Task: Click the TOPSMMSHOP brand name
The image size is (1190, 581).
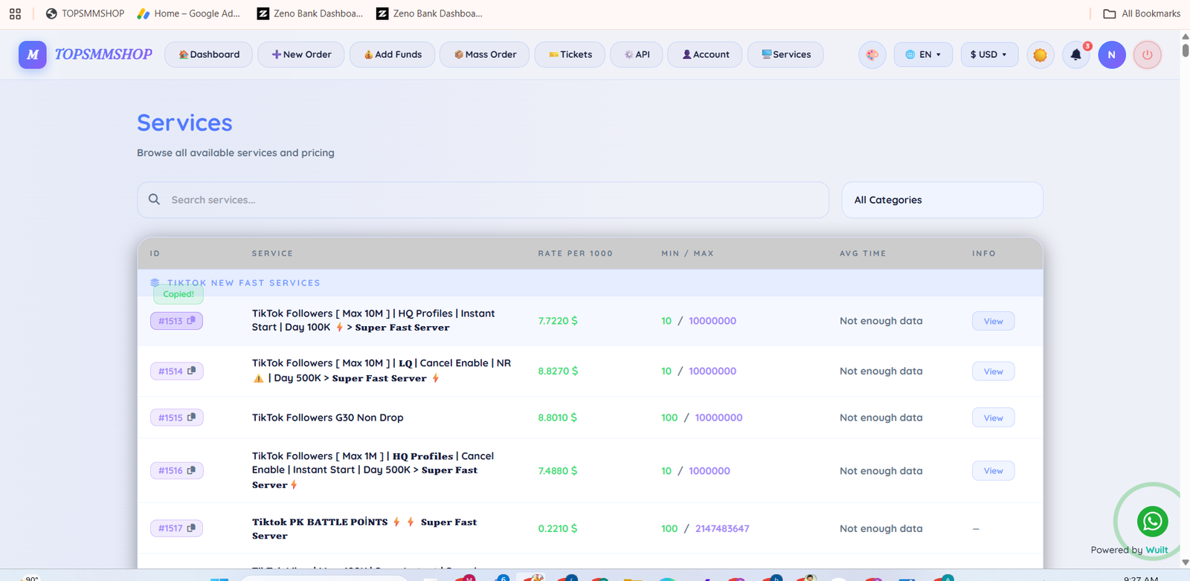Action: [x=103, y=54]
